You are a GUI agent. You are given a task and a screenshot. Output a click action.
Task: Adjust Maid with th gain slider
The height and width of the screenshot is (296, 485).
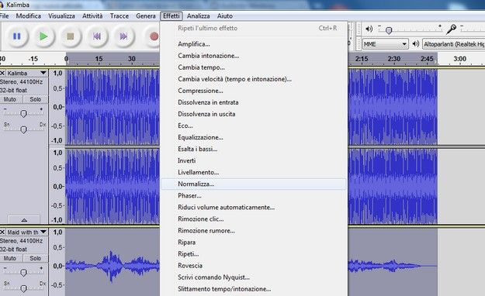pos(23,272)
